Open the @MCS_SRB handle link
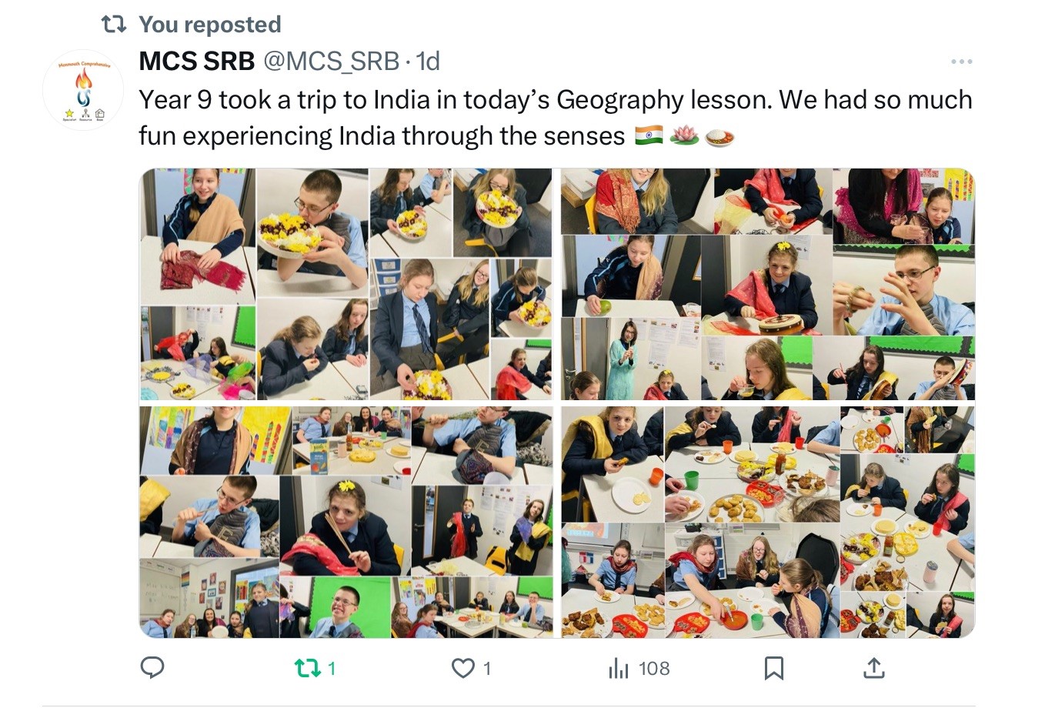 tap(332, 61)
